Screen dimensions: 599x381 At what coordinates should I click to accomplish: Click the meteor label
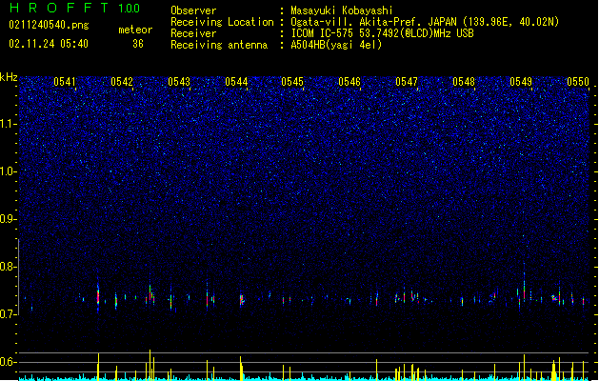[135, 30]
